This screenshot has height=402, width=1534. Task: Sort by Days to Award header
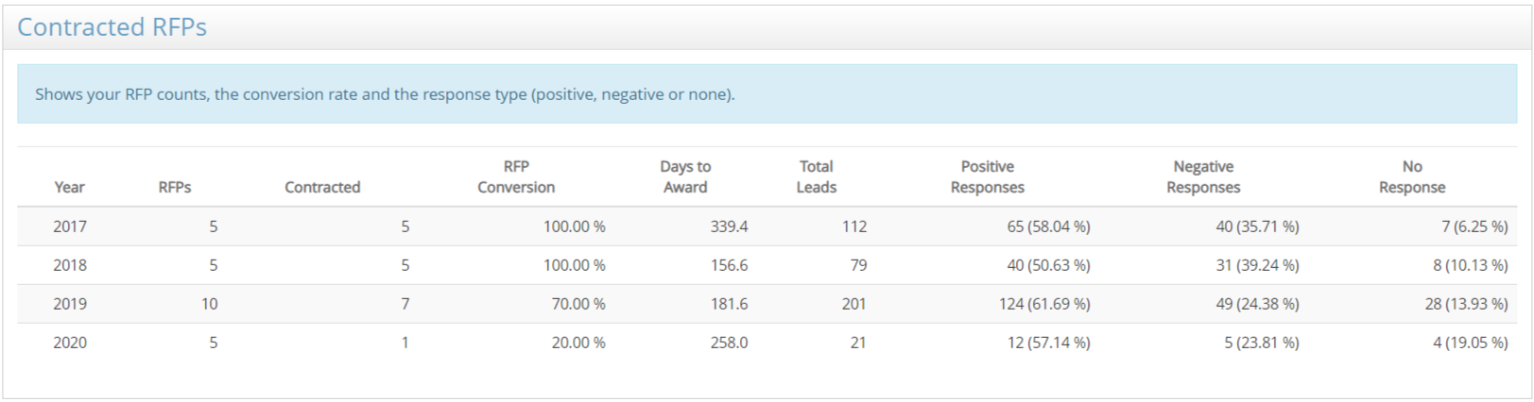pos(685,176)
